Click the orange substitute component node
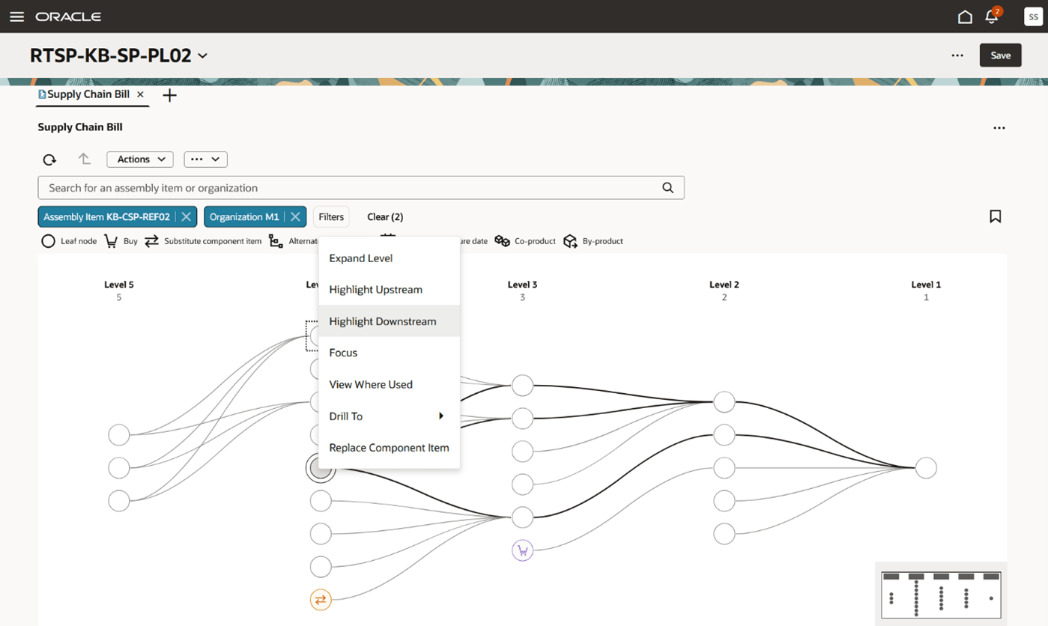Image resolution: width=1048 pixels, height=626 pixels. [x=321, y=600]
